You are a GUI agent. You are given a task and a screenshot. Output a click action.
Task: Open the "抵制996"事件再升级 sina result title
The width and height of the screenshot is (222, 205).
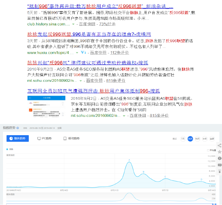[100, 6]
